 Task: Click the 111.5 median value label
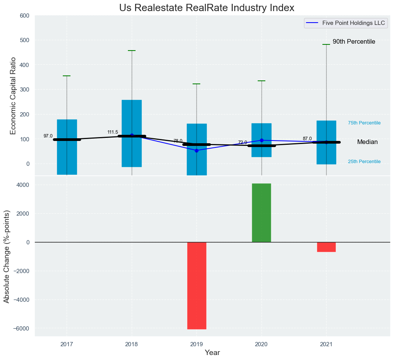[x=113, y=132]
